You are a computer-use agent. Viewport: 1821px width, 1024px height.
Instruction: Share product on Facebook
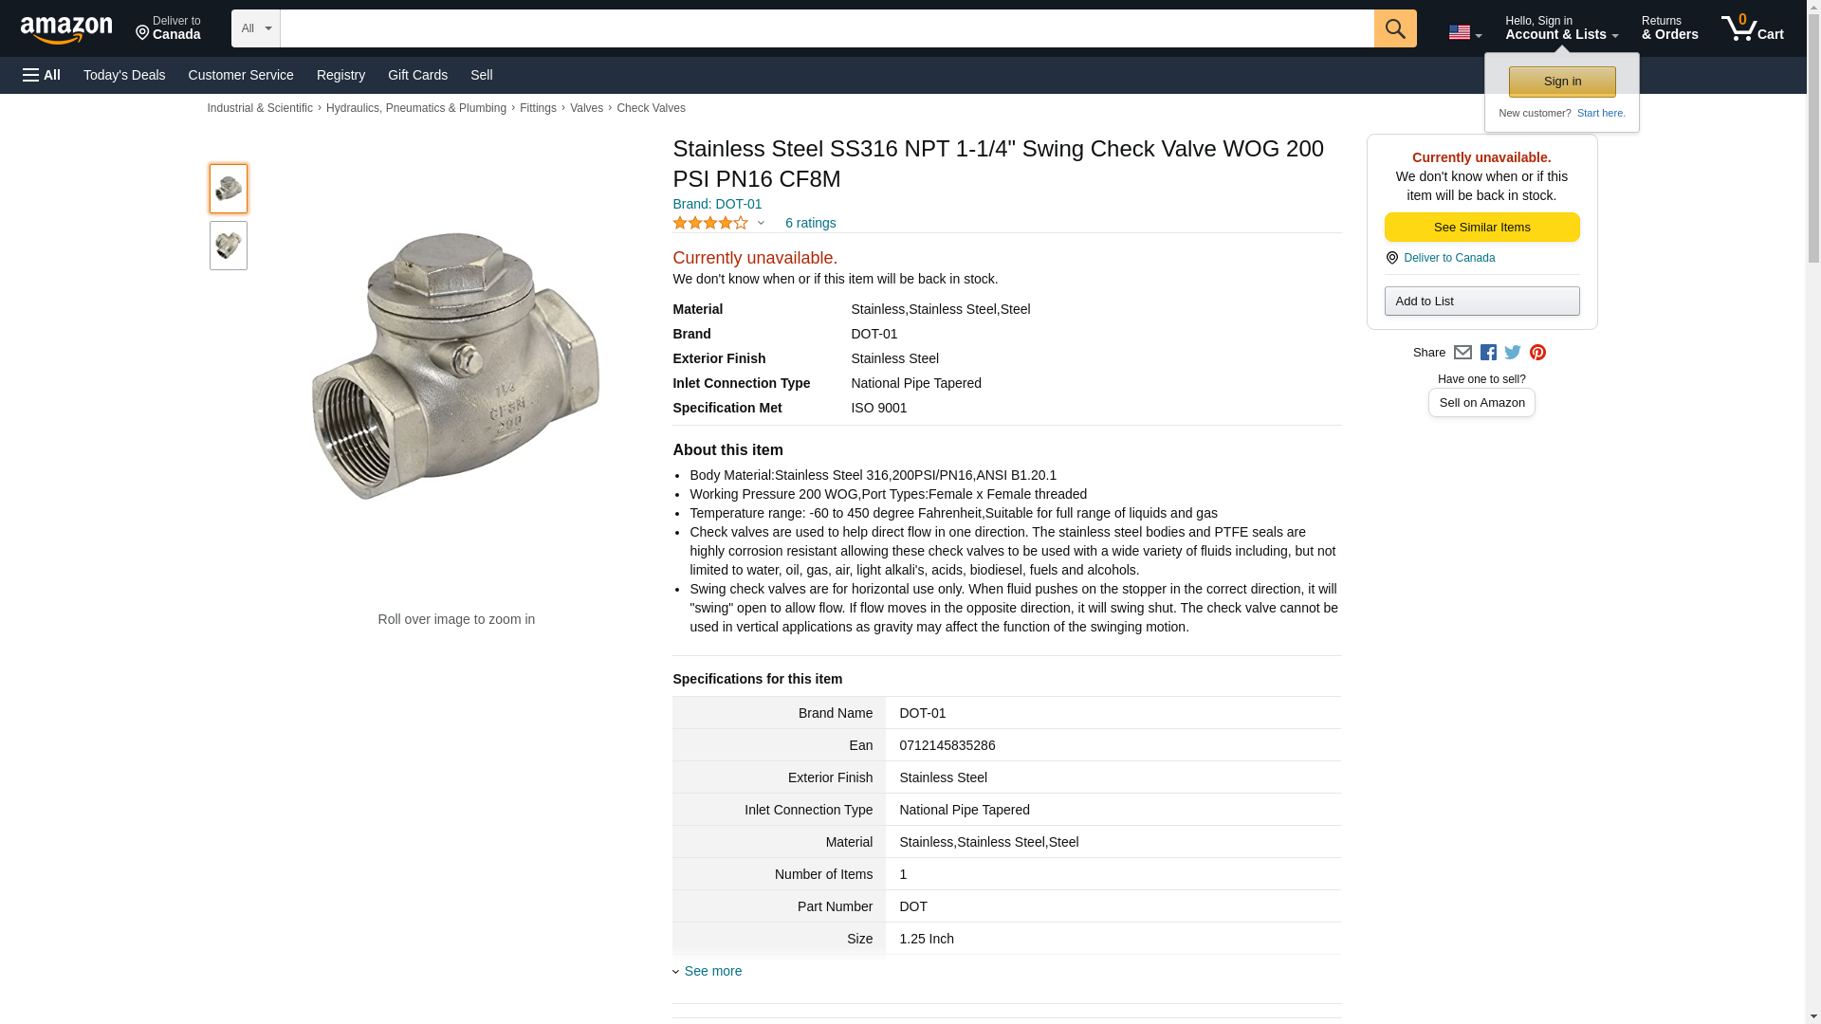1488,353
